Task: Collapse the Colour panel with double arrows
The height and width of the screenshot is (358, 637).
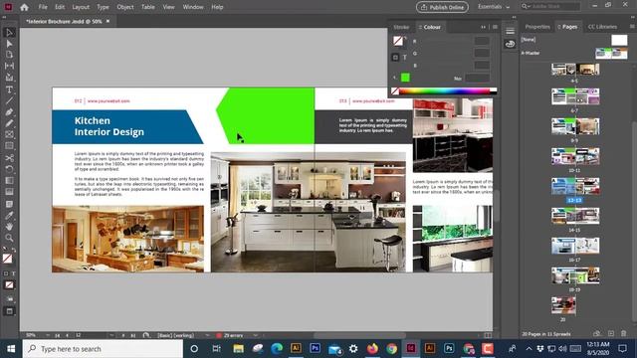Action: 483,27
